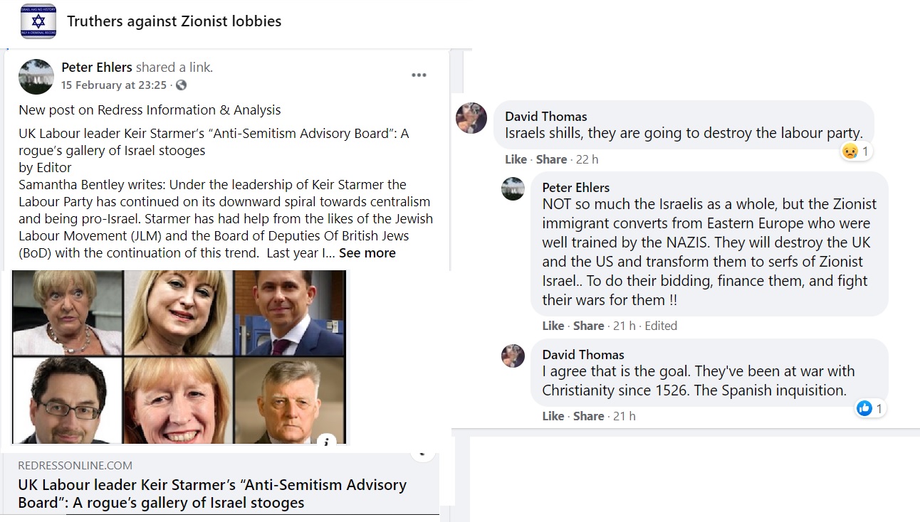
Task: Open the redressonline.com article headline link
Action: click(x=212, y=494)
